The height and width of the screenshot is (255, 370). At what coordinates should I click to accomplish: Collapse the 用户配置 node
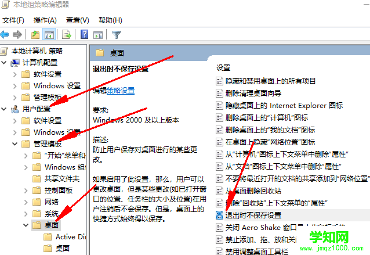(x=4, y=109)
